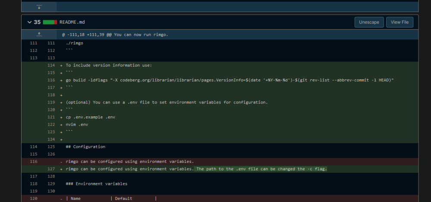Click old line number 111
Screen dimensions: 431x202
click(33, 43)
